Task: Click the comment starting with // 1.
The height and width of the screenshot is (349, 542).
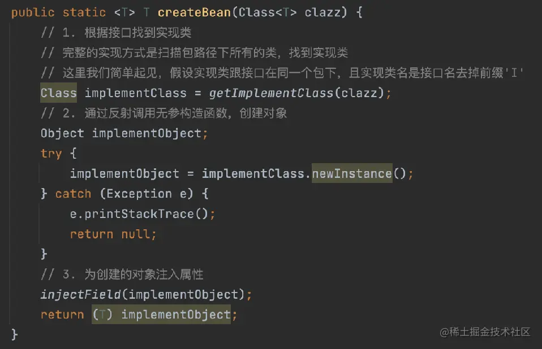Action: tap(116, 33)
